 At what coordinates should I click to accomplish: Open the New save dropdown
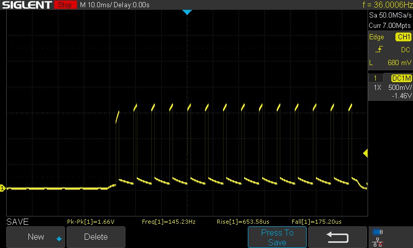36,237
